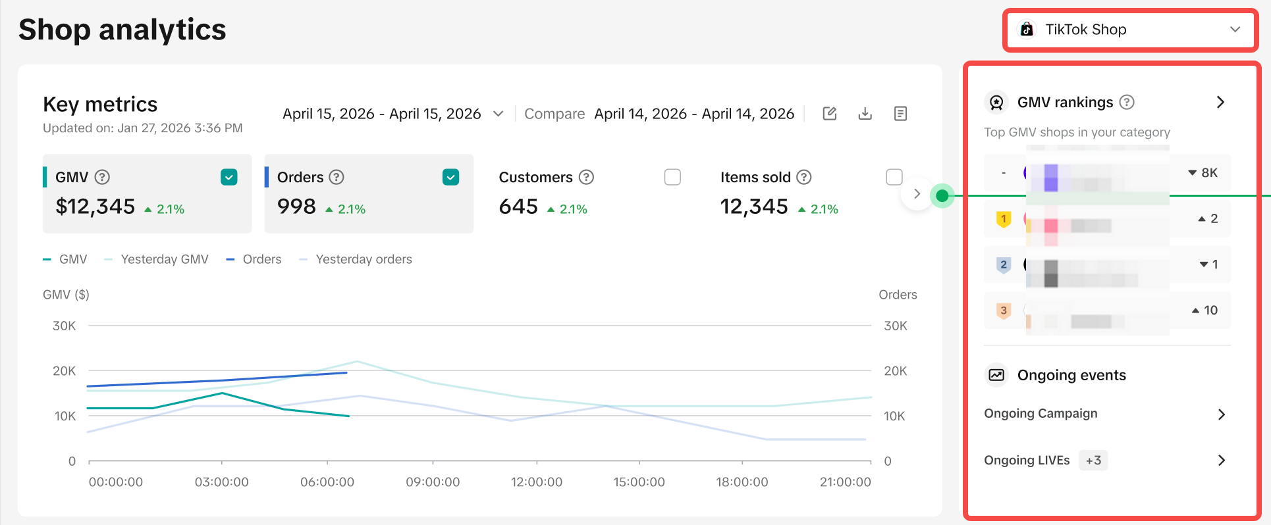Click the Updated on Jan 27, 2026 text
Image resolution: width=1271 pixels, height=525 pixels.
(143, 128)
